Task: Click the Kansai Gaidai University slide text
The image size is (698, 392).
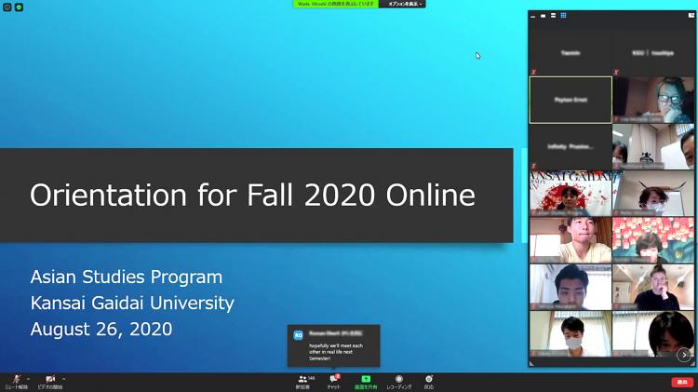Action: pyautogui.click(x=132, y=303)
